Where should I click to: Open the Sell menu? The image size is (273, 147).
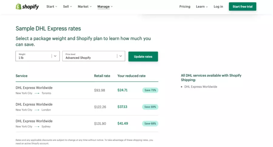click(67, 6)
